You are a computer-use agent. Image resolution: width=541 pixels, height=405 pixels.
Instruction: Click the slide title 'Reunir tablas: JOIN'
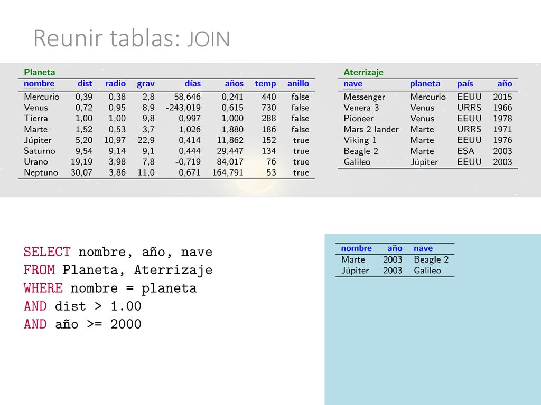click(x=132, y=38)
